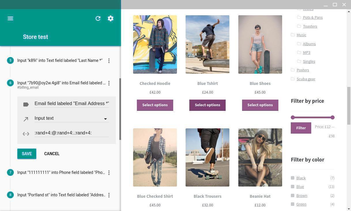Click the label tag icon
The height and width of the screenshot is (211, 351).
click(x=26, y=104)
